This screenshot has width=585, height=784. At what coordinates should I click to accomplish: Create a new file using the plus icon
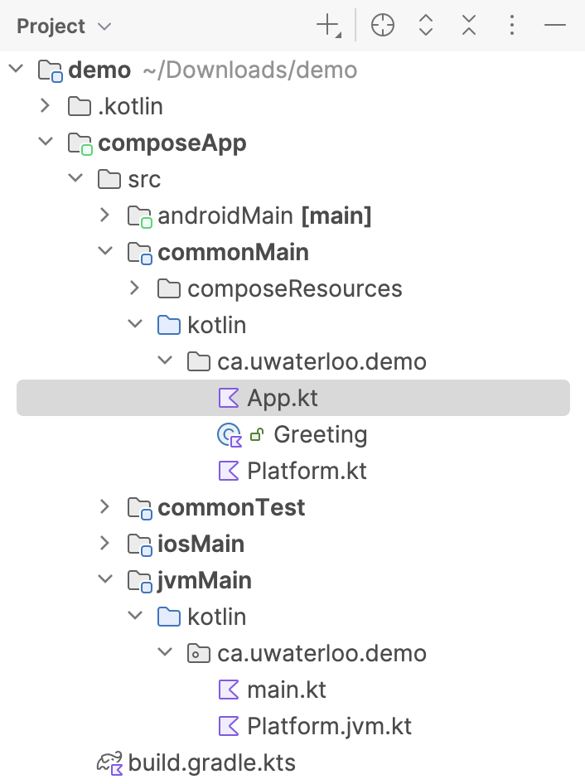click(329, 25)
